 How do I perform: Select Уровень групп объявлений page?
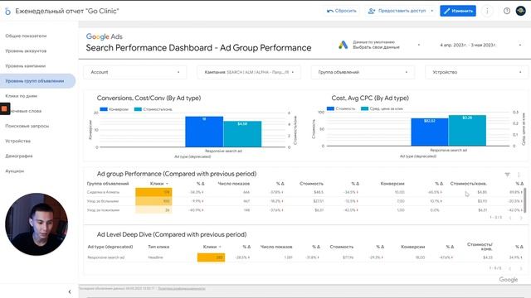pyautogui.click(x=37, y=81)
